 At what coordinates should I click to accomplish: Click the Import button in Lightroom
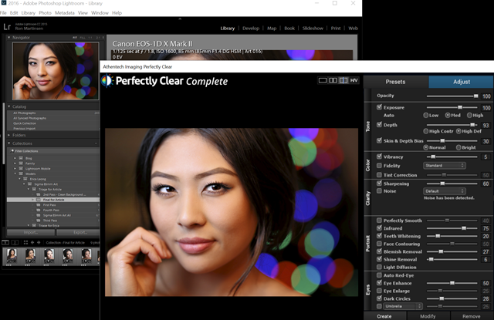point(31,232)
